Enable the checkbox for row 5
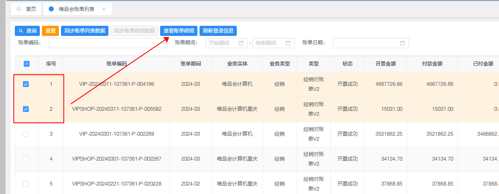 [26, 184]
